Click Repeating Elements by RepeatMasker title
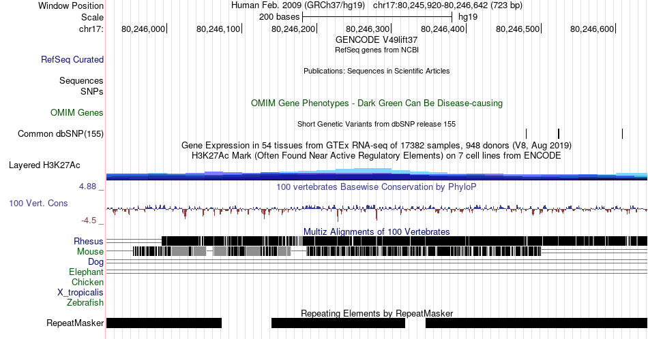This screenshot has height=339, width=648. pos(377,313)
